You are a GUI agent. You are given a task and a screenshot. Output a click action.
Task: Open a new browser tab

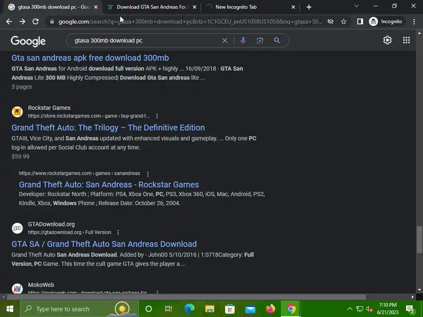[x=309, y=7]
